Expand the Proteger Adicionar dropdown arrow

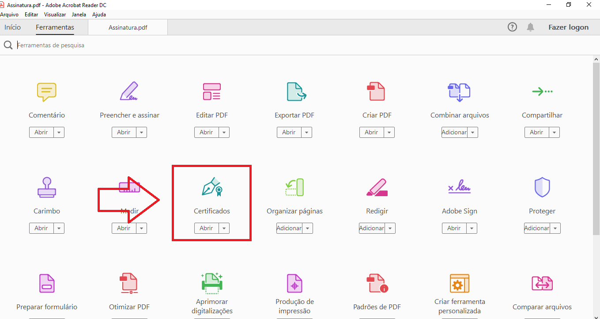555,228
